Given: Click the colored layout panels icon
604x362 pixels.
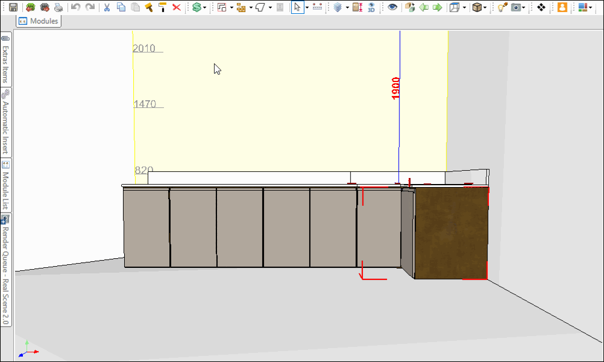Looking at the screenshot, I should pyautogui.click(x=583, y=7).
